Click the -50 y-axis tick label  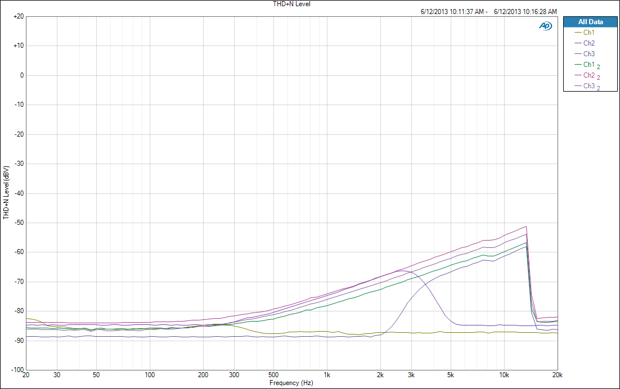[19, 223]
